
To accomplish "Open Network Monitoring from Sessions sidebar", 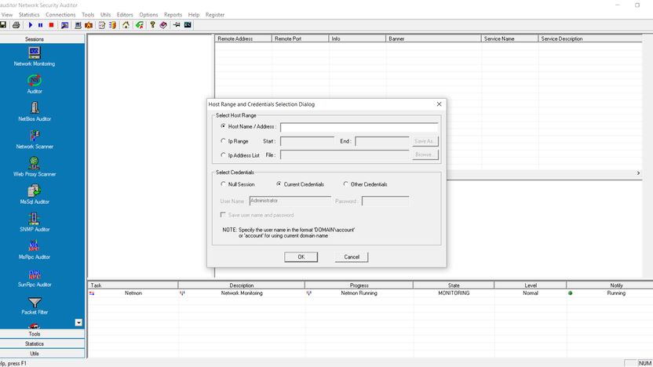I will coord(35,56).
